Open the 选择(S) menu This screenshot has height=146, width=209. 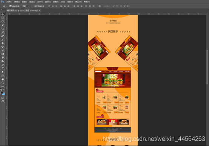pyautogui.click(x=48, y=2)
